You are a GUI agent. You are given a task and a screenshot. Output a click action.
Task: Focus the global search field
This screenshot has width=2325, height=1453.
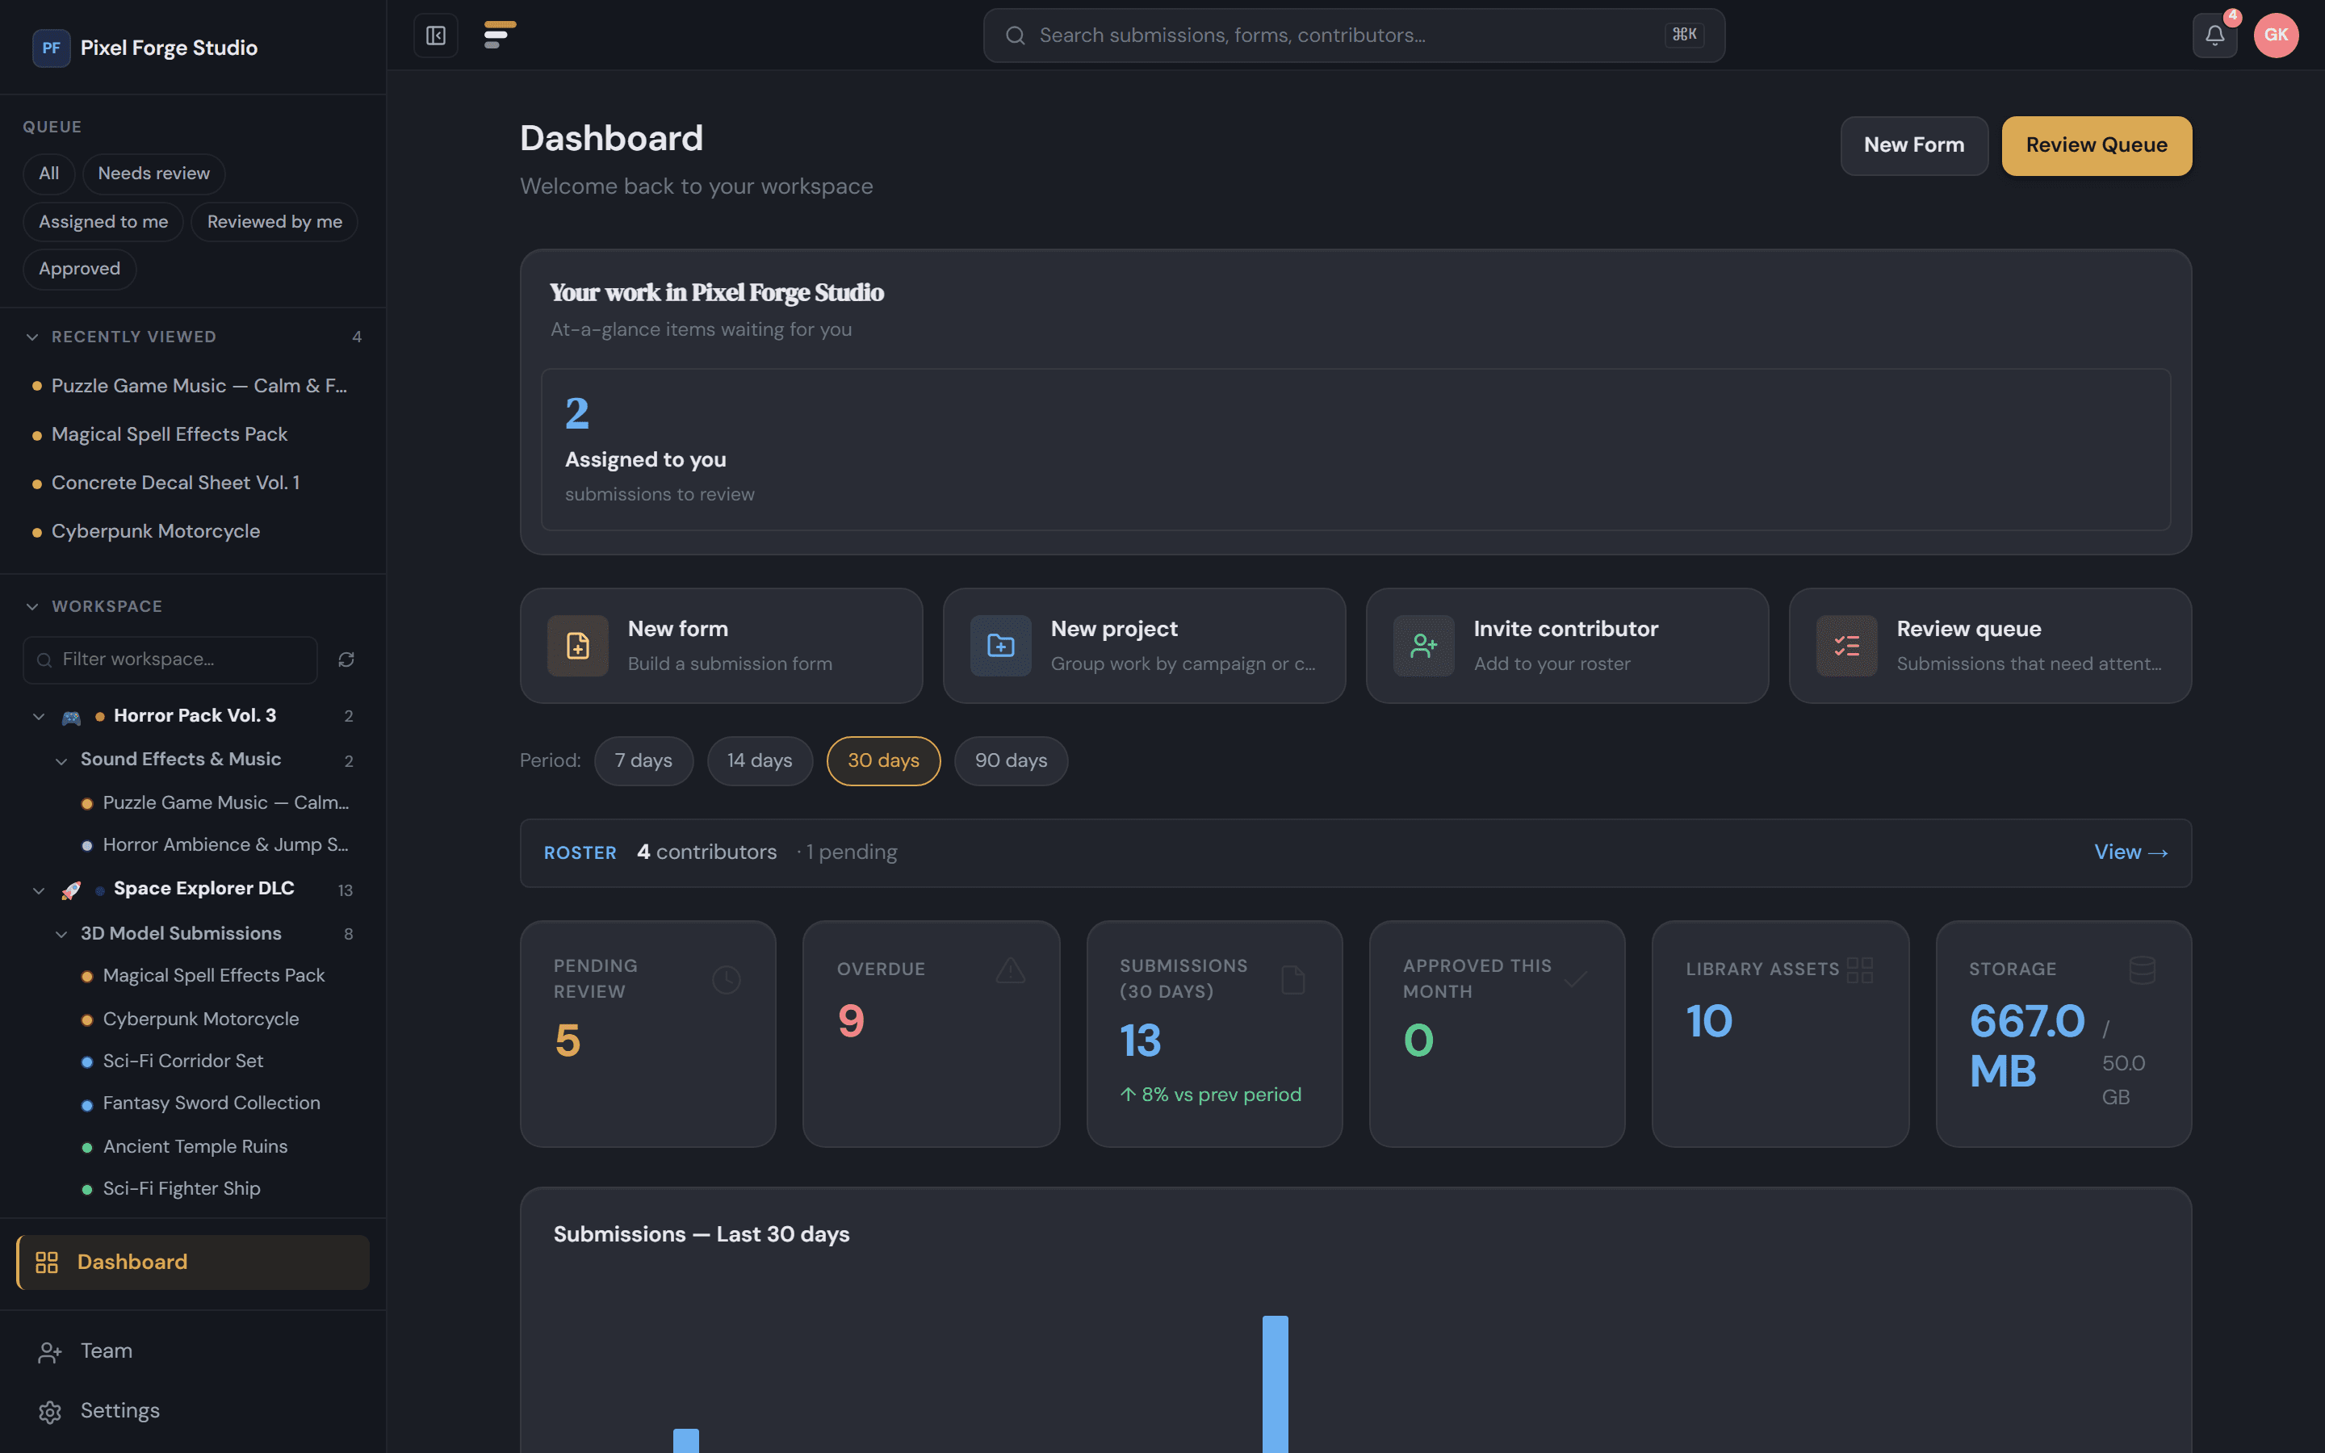coord(1354,36)
